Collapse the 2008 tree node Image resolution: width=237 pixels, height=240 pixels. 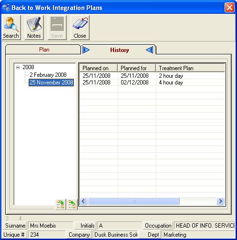tap(18, 67)
